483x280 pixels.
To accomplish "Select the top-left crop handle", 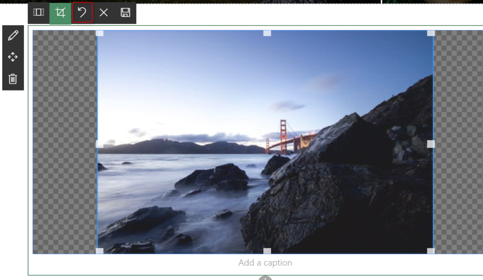I will tap(100, 33).
